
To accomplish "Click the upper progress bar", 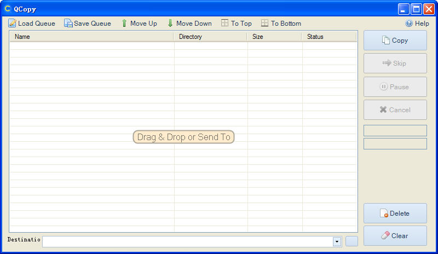I will click(x=395, y=131).
